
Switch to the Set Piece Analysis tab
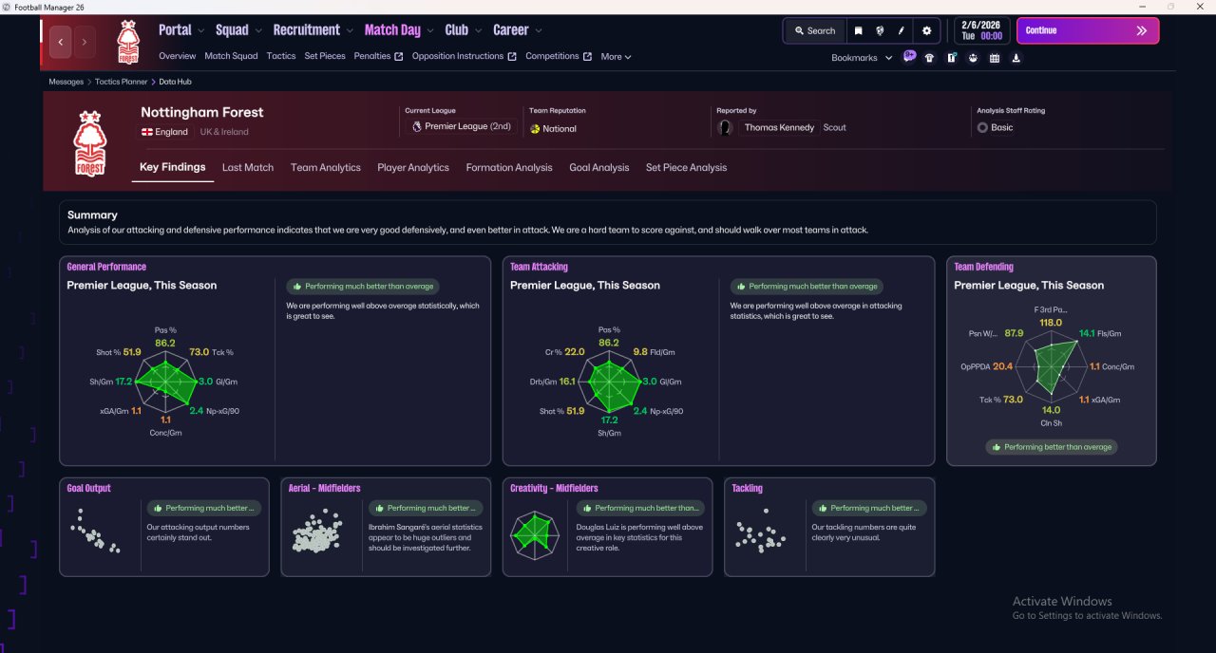point(686,167)
